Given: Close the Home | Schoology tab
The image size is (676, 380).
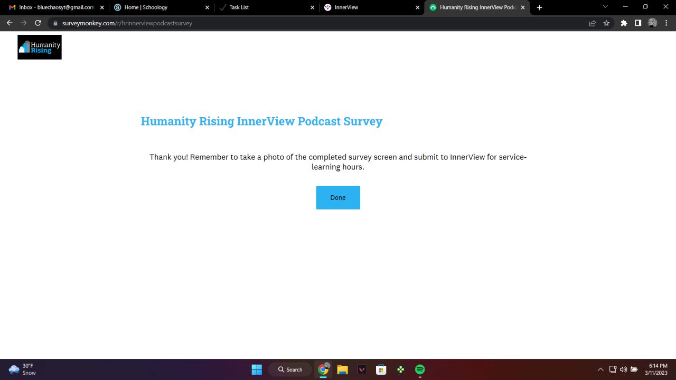Looking at the screenshot, I should click(x=207, y=7).
